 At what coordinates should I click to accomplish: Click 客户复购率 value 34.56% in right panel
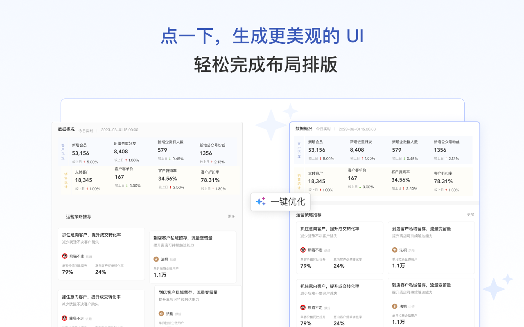[401, 180]
